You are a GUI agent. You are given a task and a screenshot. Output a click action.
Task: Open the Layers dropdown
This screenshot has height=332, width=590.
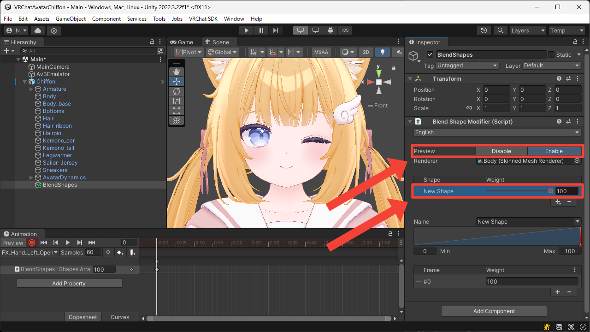[x=528, y=30]
